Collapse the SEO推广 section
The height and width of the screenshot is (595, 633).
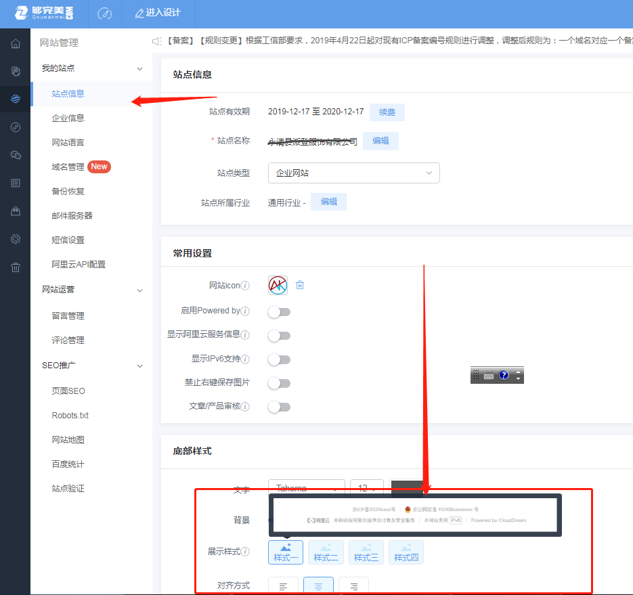pyautogui.click(x=139, y=366)
